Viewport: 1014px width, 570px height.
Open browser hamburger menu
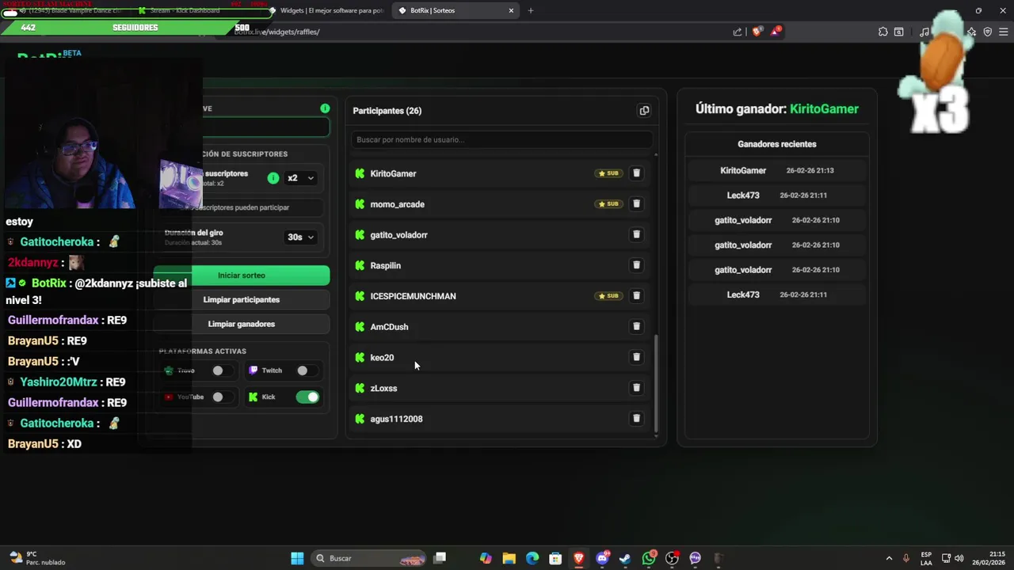coord(1004,32)
